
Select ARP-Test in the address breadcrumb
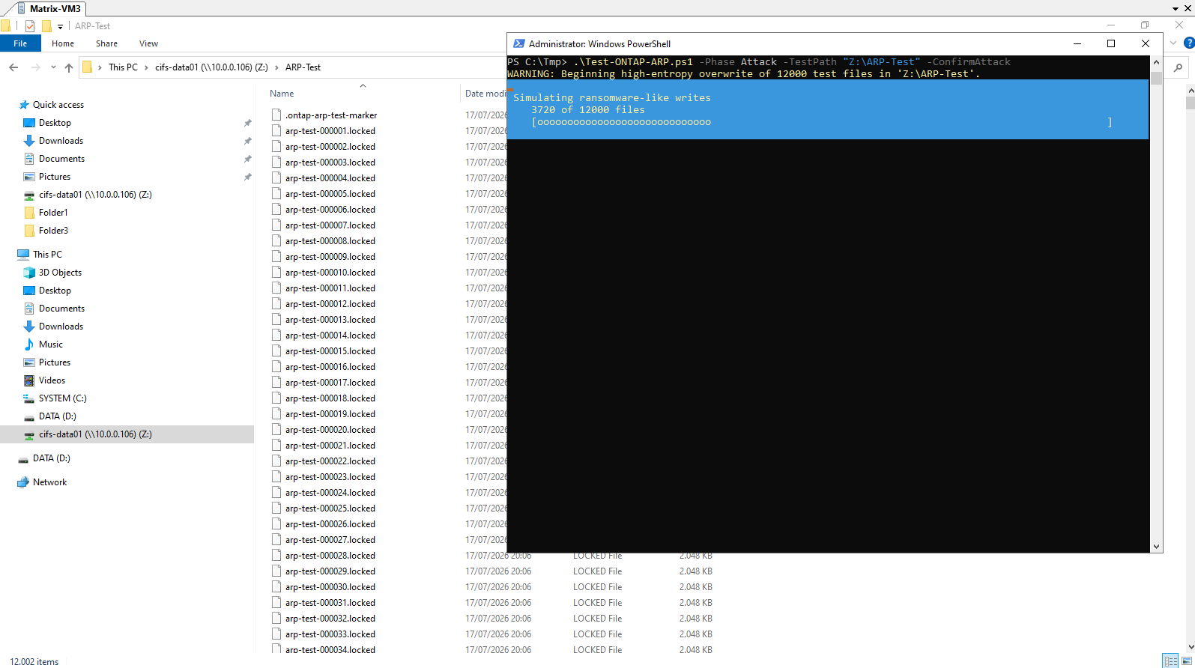pyautogui.click(x=303, y=67)
